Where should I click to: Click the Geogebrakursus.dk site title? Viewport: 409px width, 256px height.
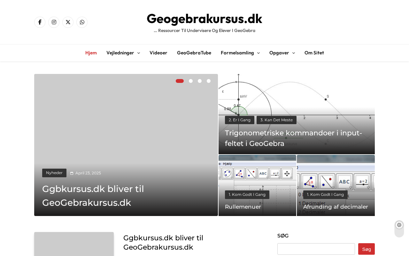(x=204, y=19)
